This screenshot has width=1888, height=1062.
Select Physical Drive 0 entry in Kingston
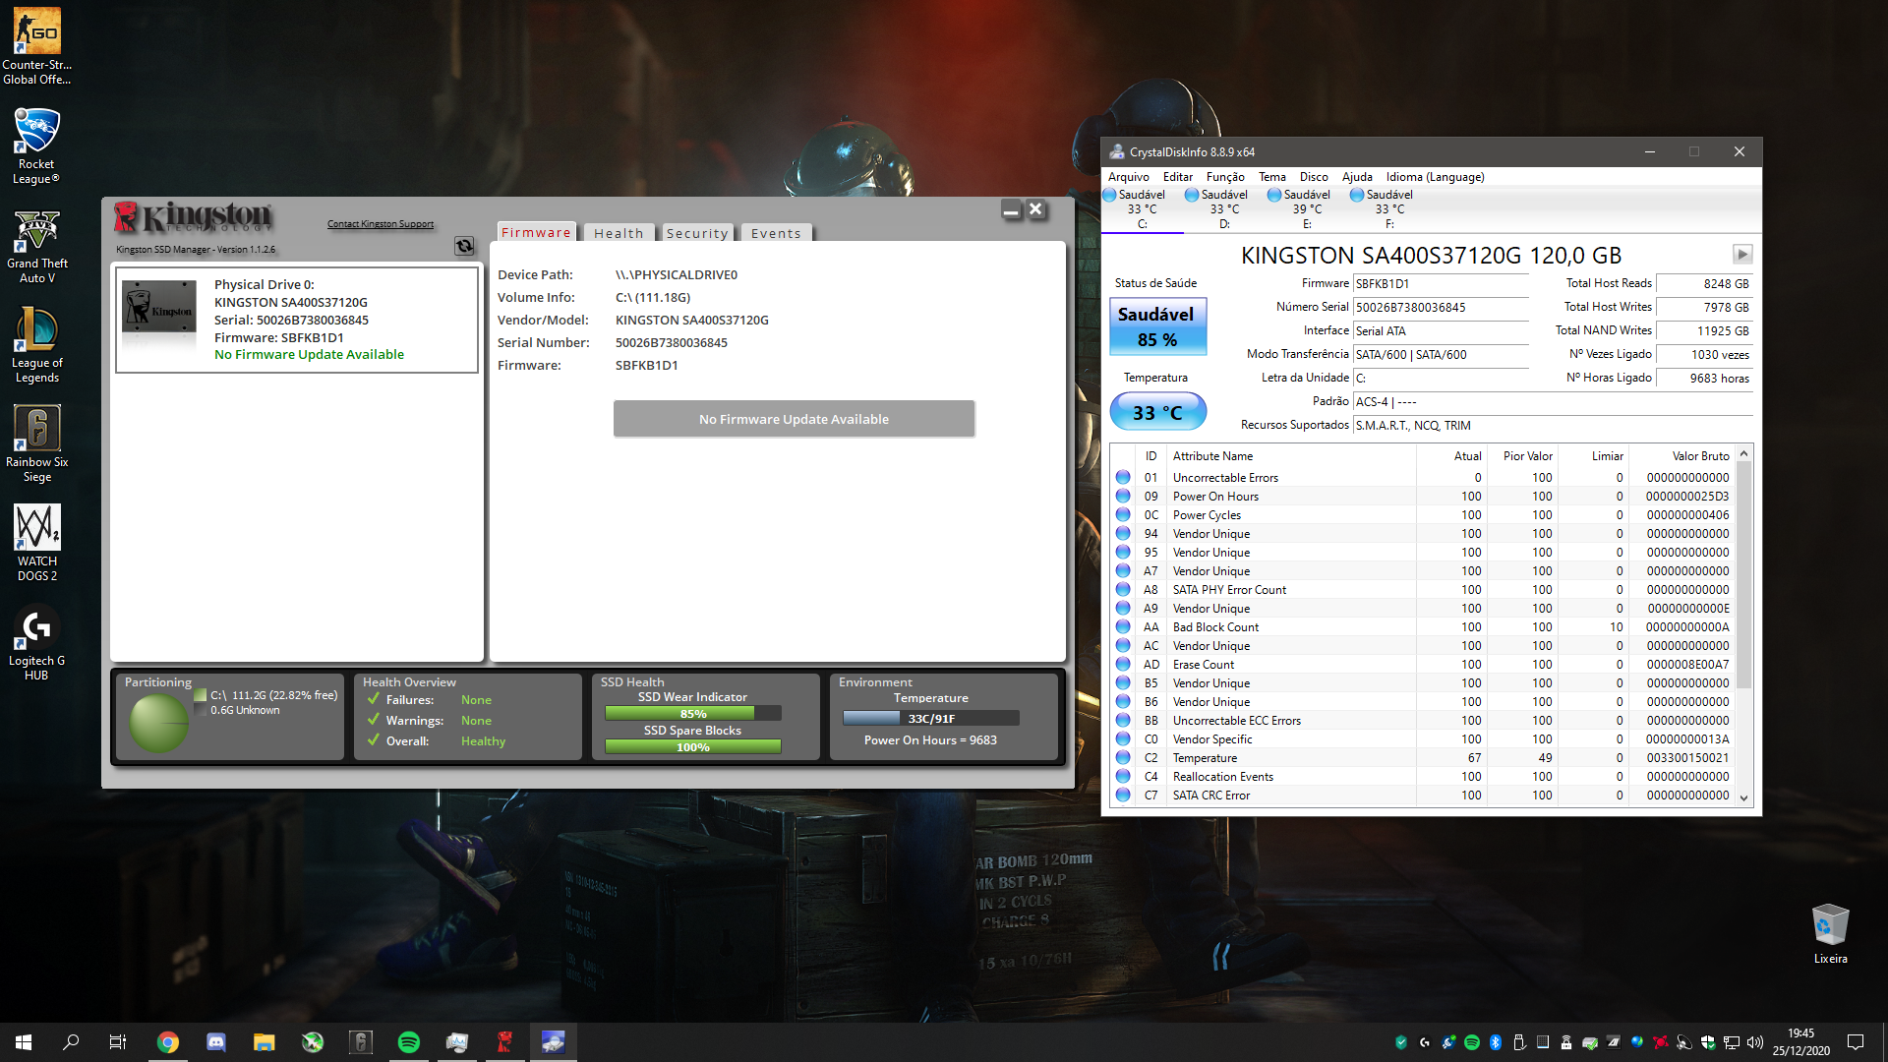click(x=297, y=320)
